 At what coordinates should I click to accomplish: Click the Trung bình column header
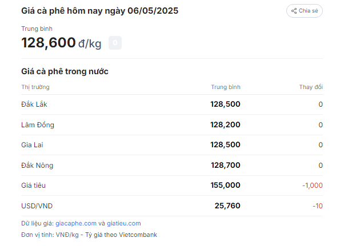coord(226,87)
